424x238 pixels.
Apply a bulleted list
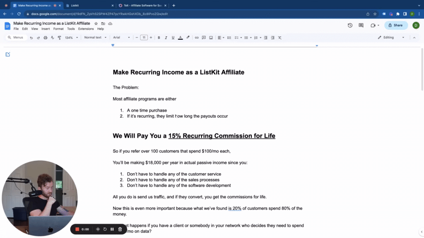246,38
